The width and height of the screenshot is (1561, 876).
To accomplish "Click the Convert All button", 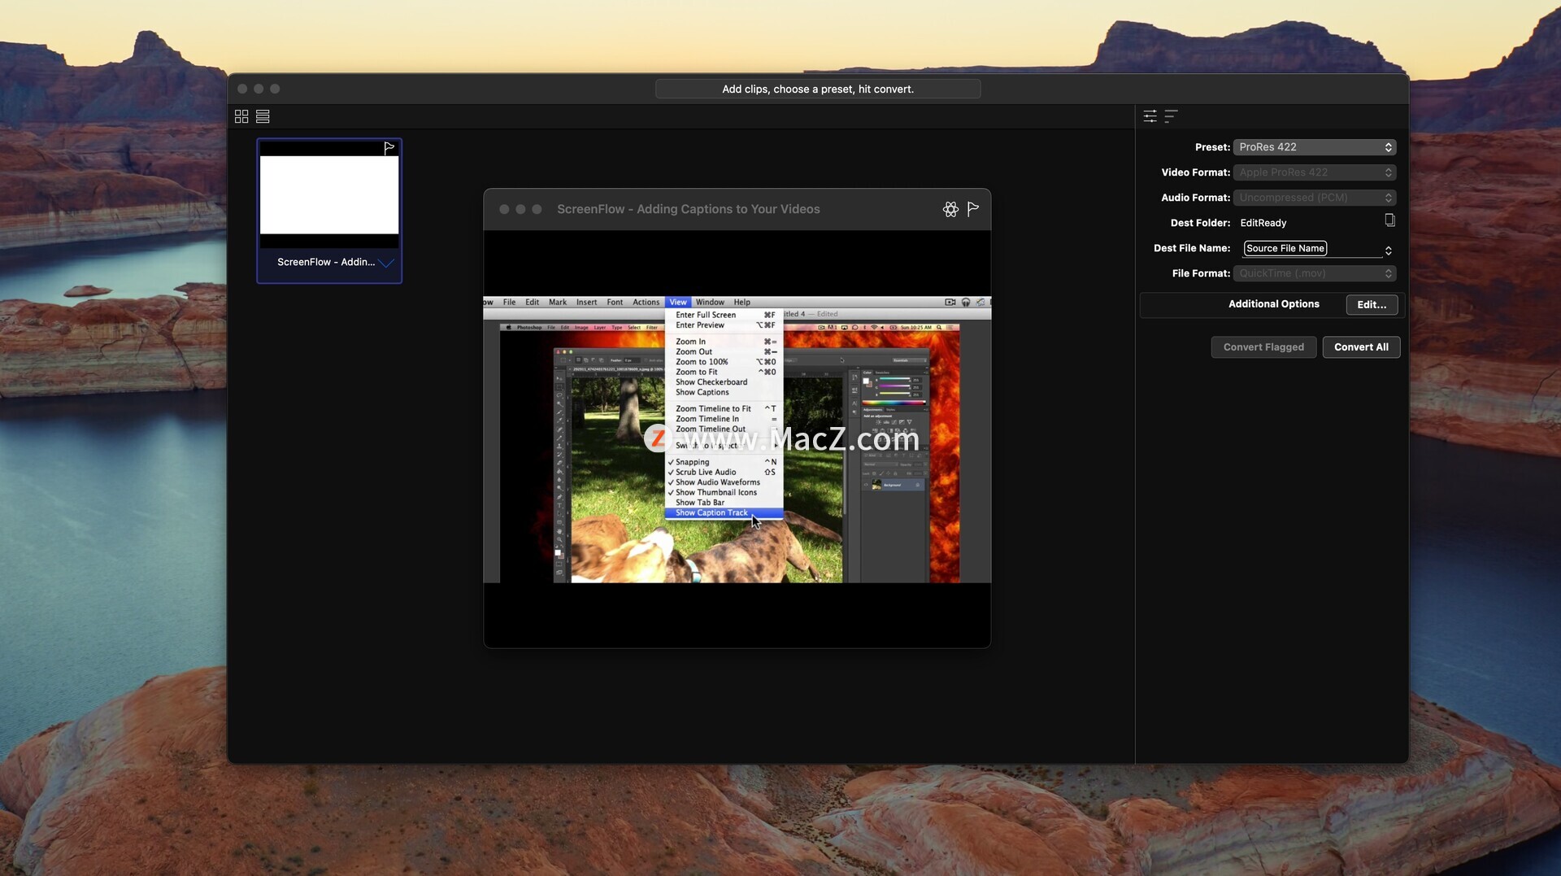I will (x=1361, y=347).
